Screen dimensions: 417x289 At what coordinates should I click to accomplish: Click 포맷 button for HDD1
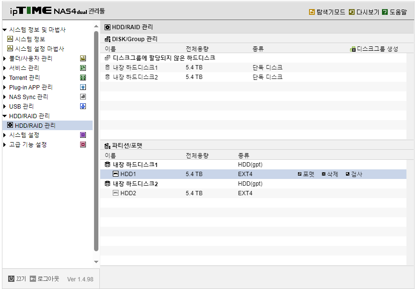point(306,174)
